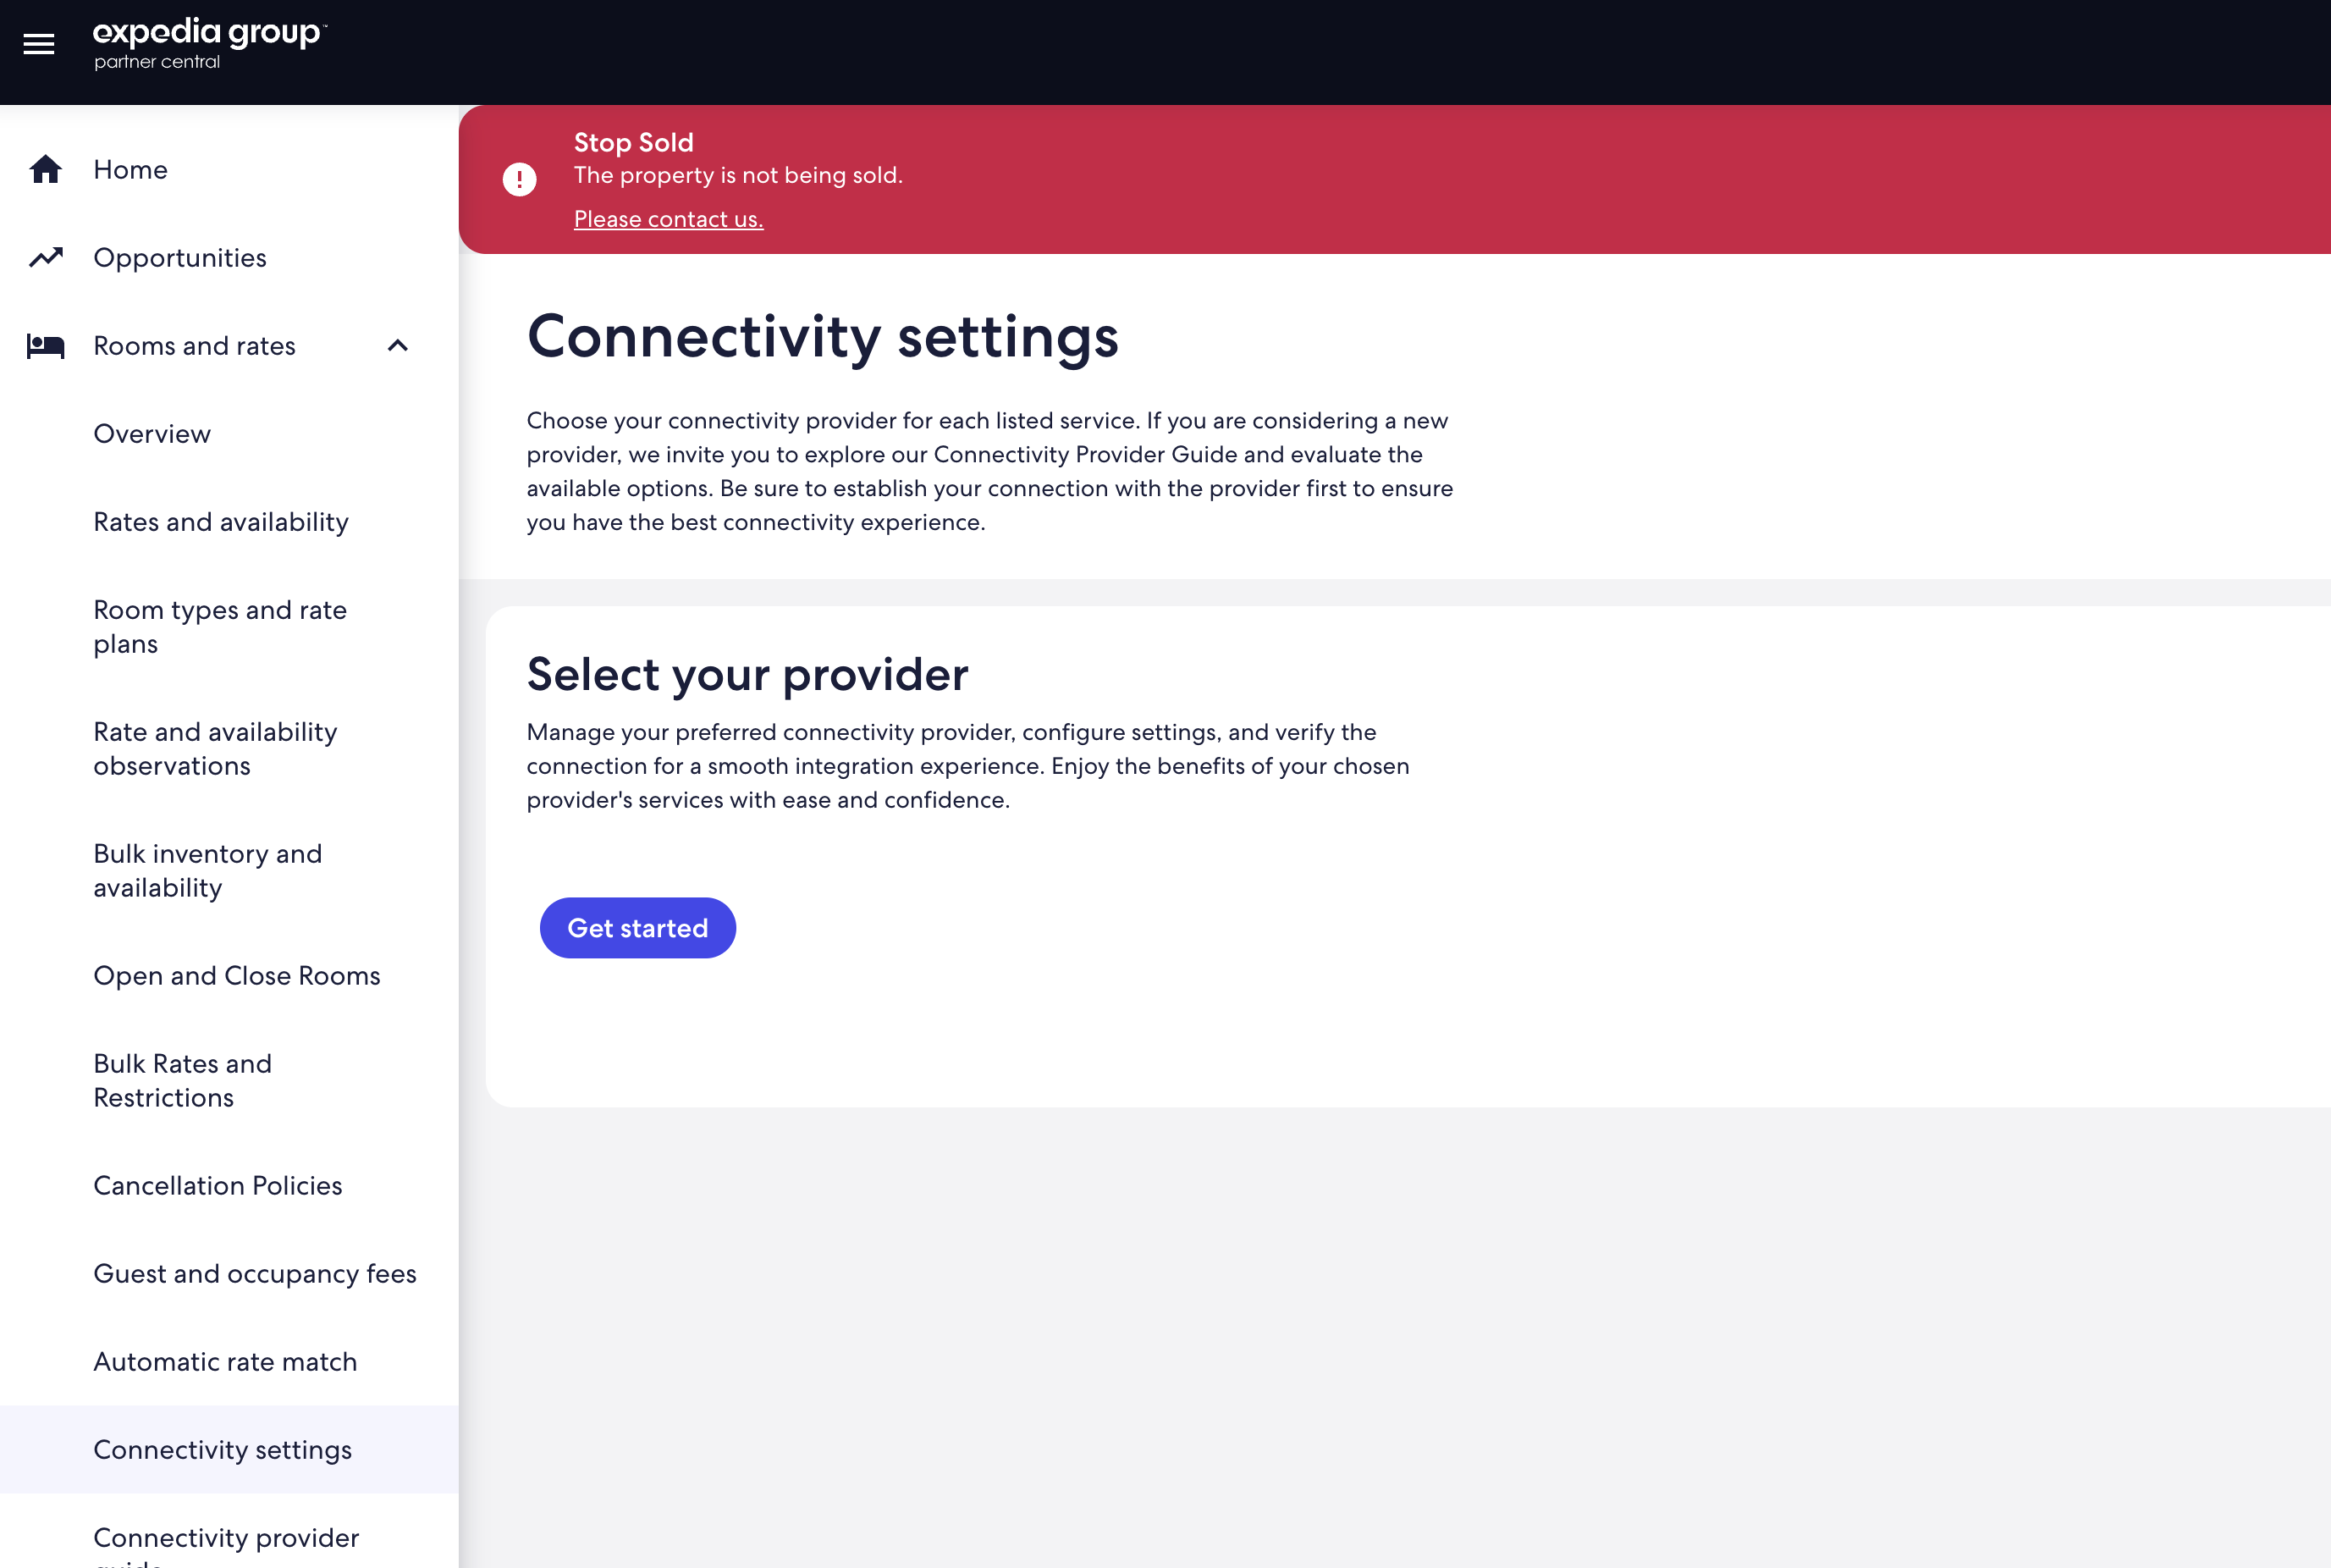The height and width of the screenshot is (1568, 2331).
Task: Select Room types and rate plans
Action: (x=220, y=627)
